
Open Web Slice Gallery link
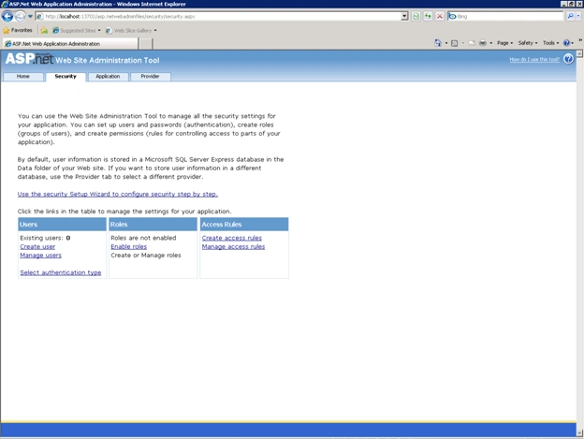129,31
